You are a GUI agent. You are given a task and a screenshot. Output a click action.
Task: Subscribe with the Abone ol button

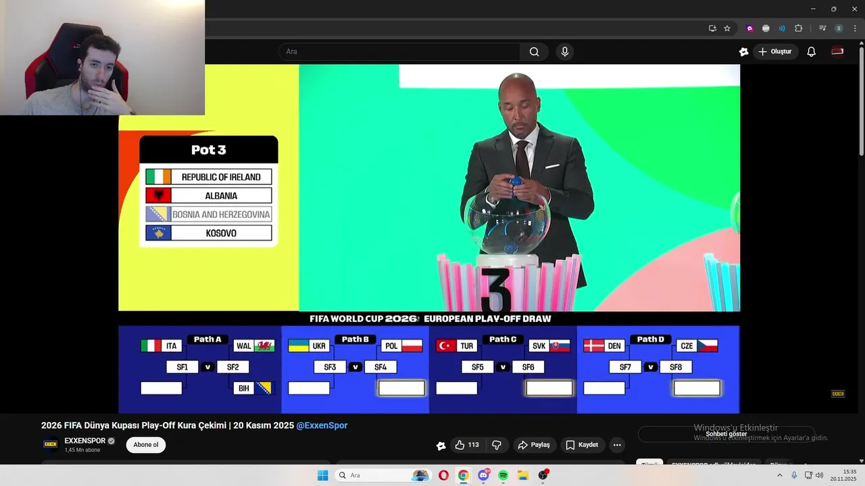click(x=146, y=445)
